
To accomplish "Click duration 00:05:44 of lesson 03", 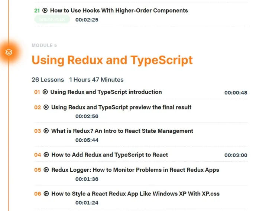I will 87,140.
